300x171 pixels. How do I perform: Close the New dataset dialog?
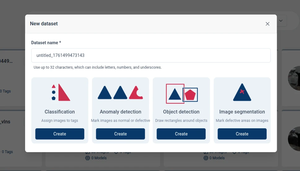(x=267, y=24)
